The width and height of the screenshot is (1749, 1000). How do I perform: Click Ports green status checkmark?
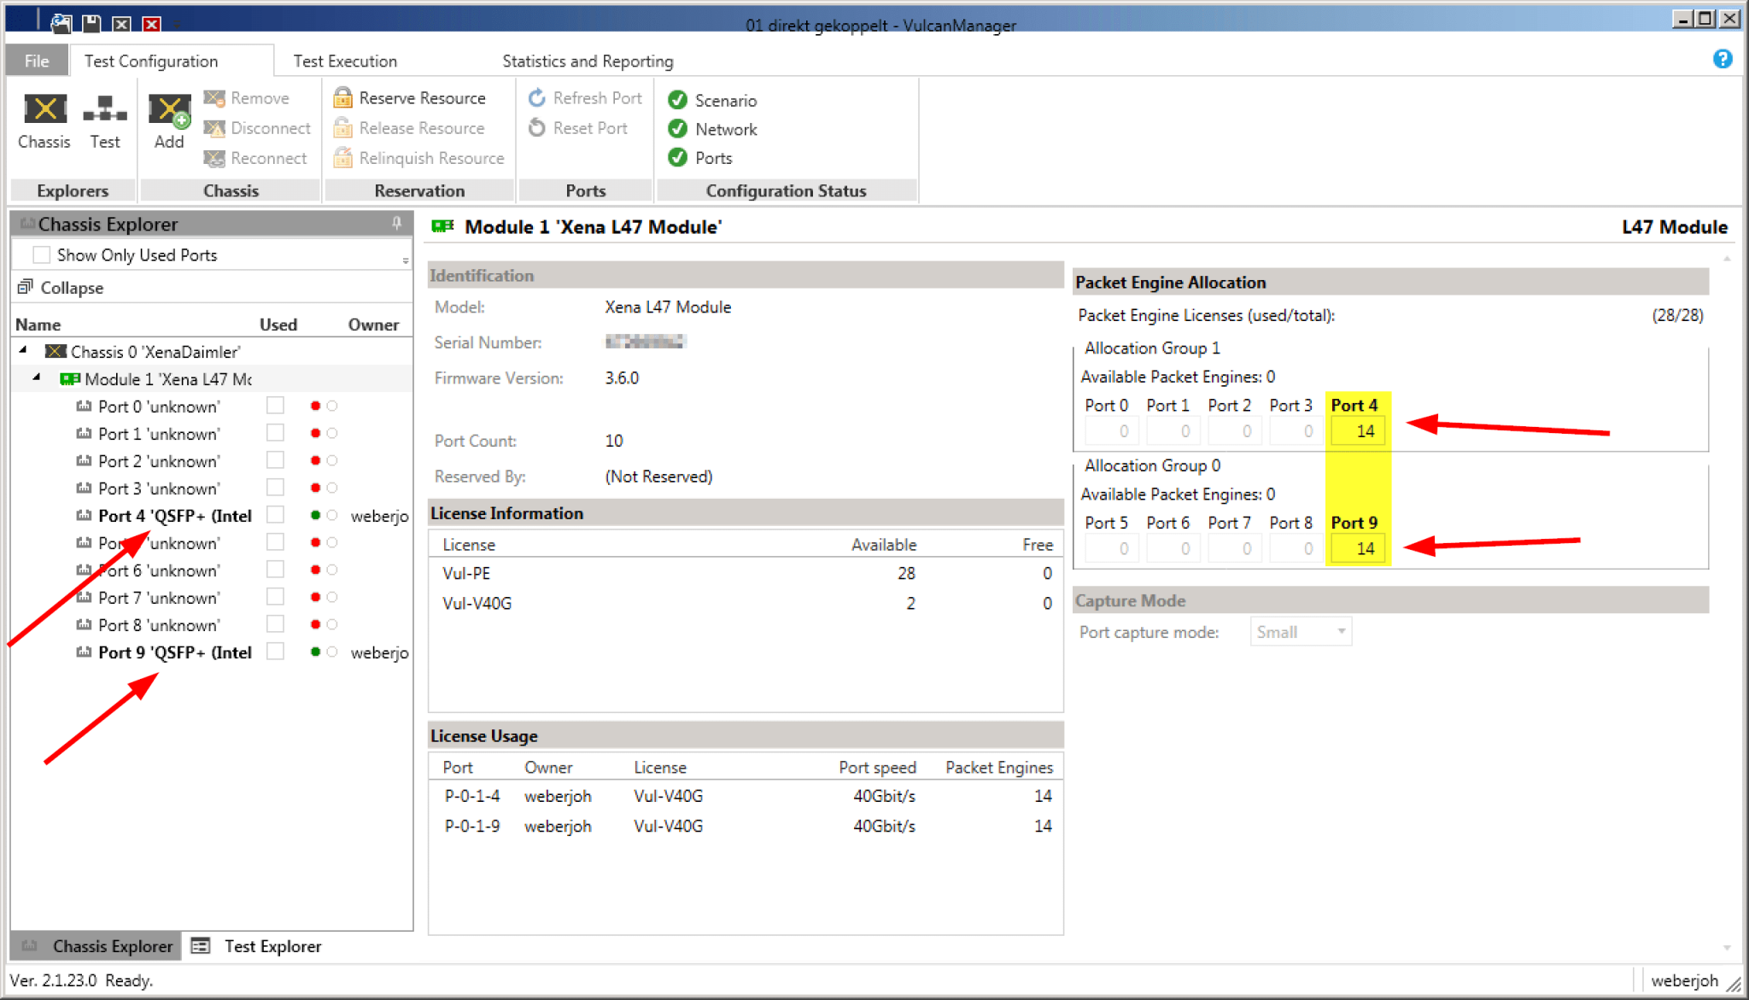tap(678, 157)
